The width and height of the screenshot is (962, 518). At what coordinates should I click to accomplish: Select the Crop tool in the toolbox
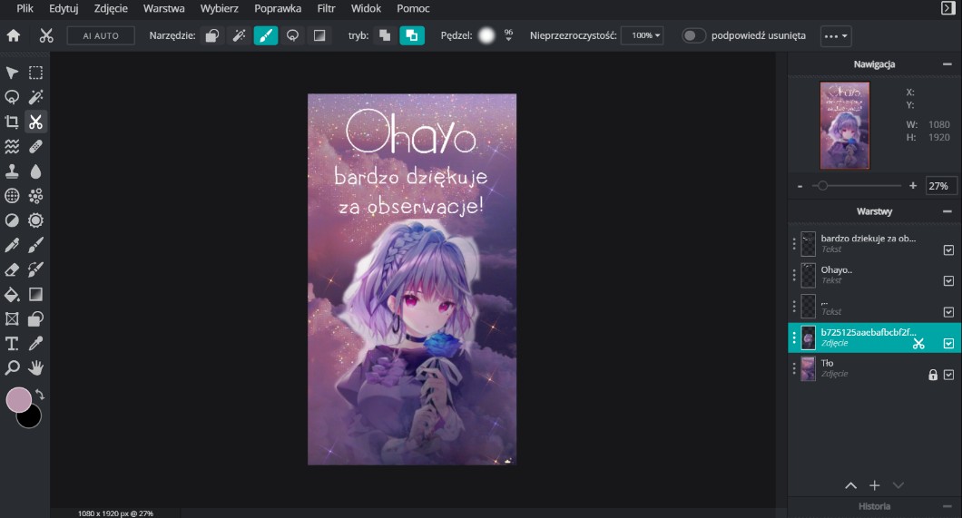13,122
